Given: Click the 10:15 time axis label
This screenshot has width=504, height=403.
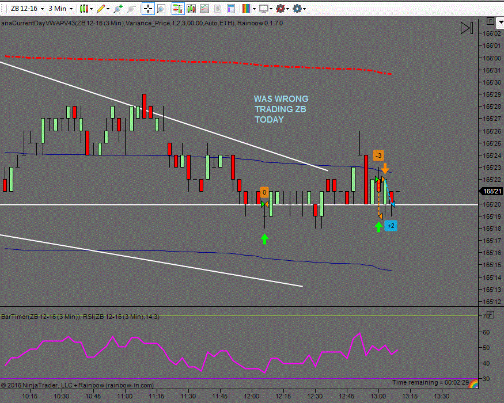Looking at the screenshot, I should tap(29, 396).
